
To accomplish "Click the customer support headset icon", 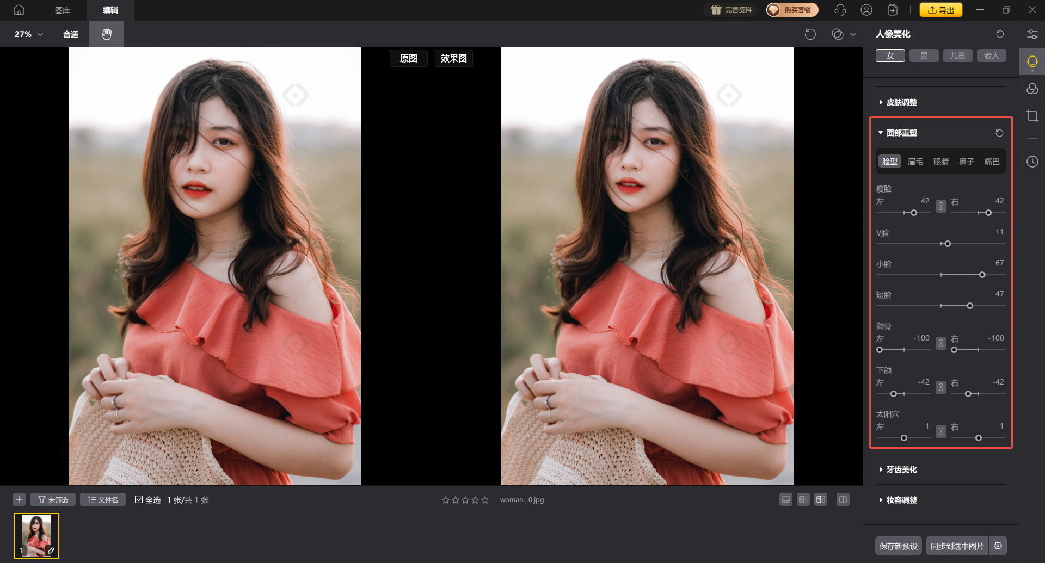I will tap(840, 10).
